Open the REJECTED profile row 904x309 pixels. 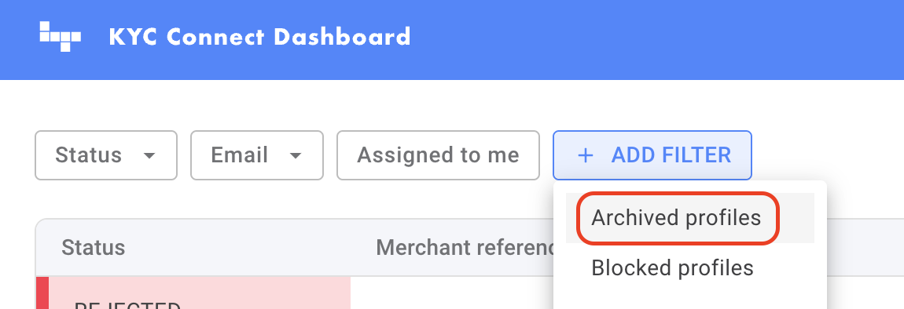pos(294,293)
